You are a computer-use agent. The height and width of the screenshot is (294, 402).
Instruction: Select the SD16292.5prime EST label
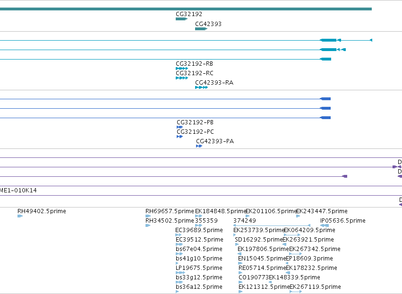click(x=259, y=240)
